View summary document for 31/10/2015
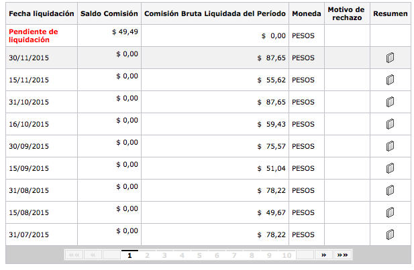Image resolution: width=414 pixels, height=270 pixels. coord(390,103)
